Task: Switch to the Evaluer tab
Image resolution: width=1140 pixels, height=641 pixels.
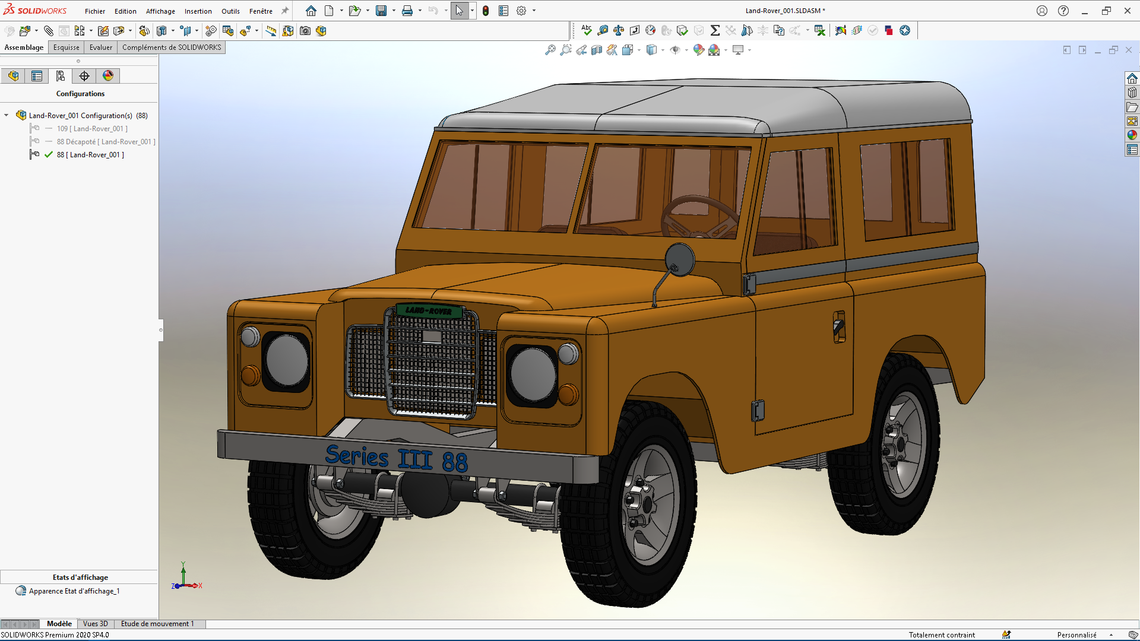Action: [100, 47]
